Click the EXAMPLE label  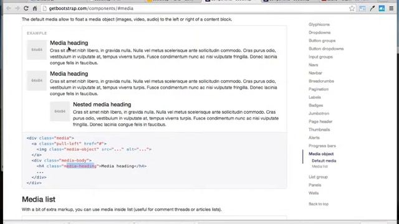click(x=37, y=33)
